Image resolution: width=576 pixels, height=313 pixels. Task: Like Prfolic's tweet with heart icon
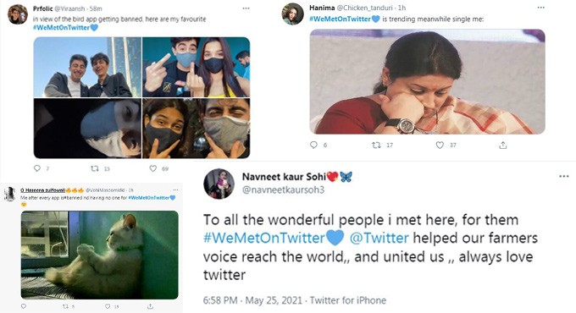point(152,168)
